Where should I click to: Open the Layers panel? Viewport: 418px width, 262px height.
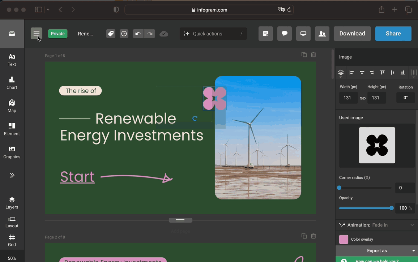[x=12, y=203]
